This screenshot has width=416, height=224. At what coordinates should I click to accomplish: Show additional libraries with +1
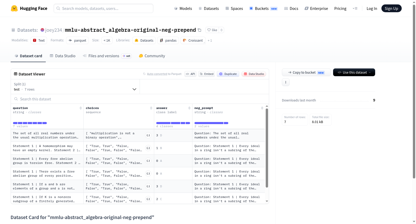coord(210,40)
